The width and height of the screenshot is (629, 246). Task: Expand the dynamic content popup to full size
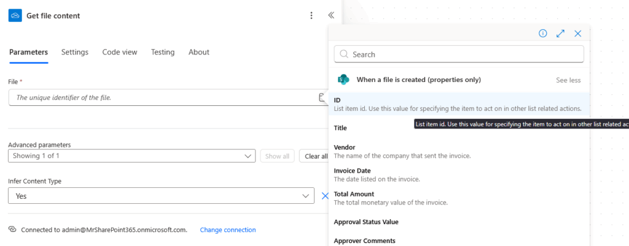560,34
